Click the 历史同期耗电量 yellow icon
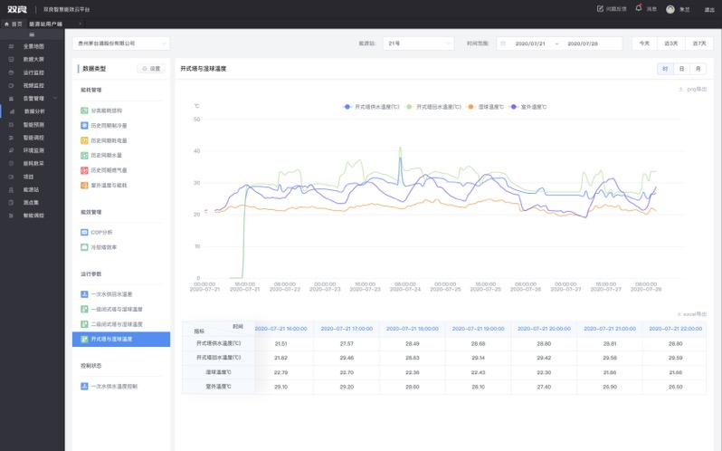Image resolution: width=722 pixels, height=451 pixels. coord(84,140)
